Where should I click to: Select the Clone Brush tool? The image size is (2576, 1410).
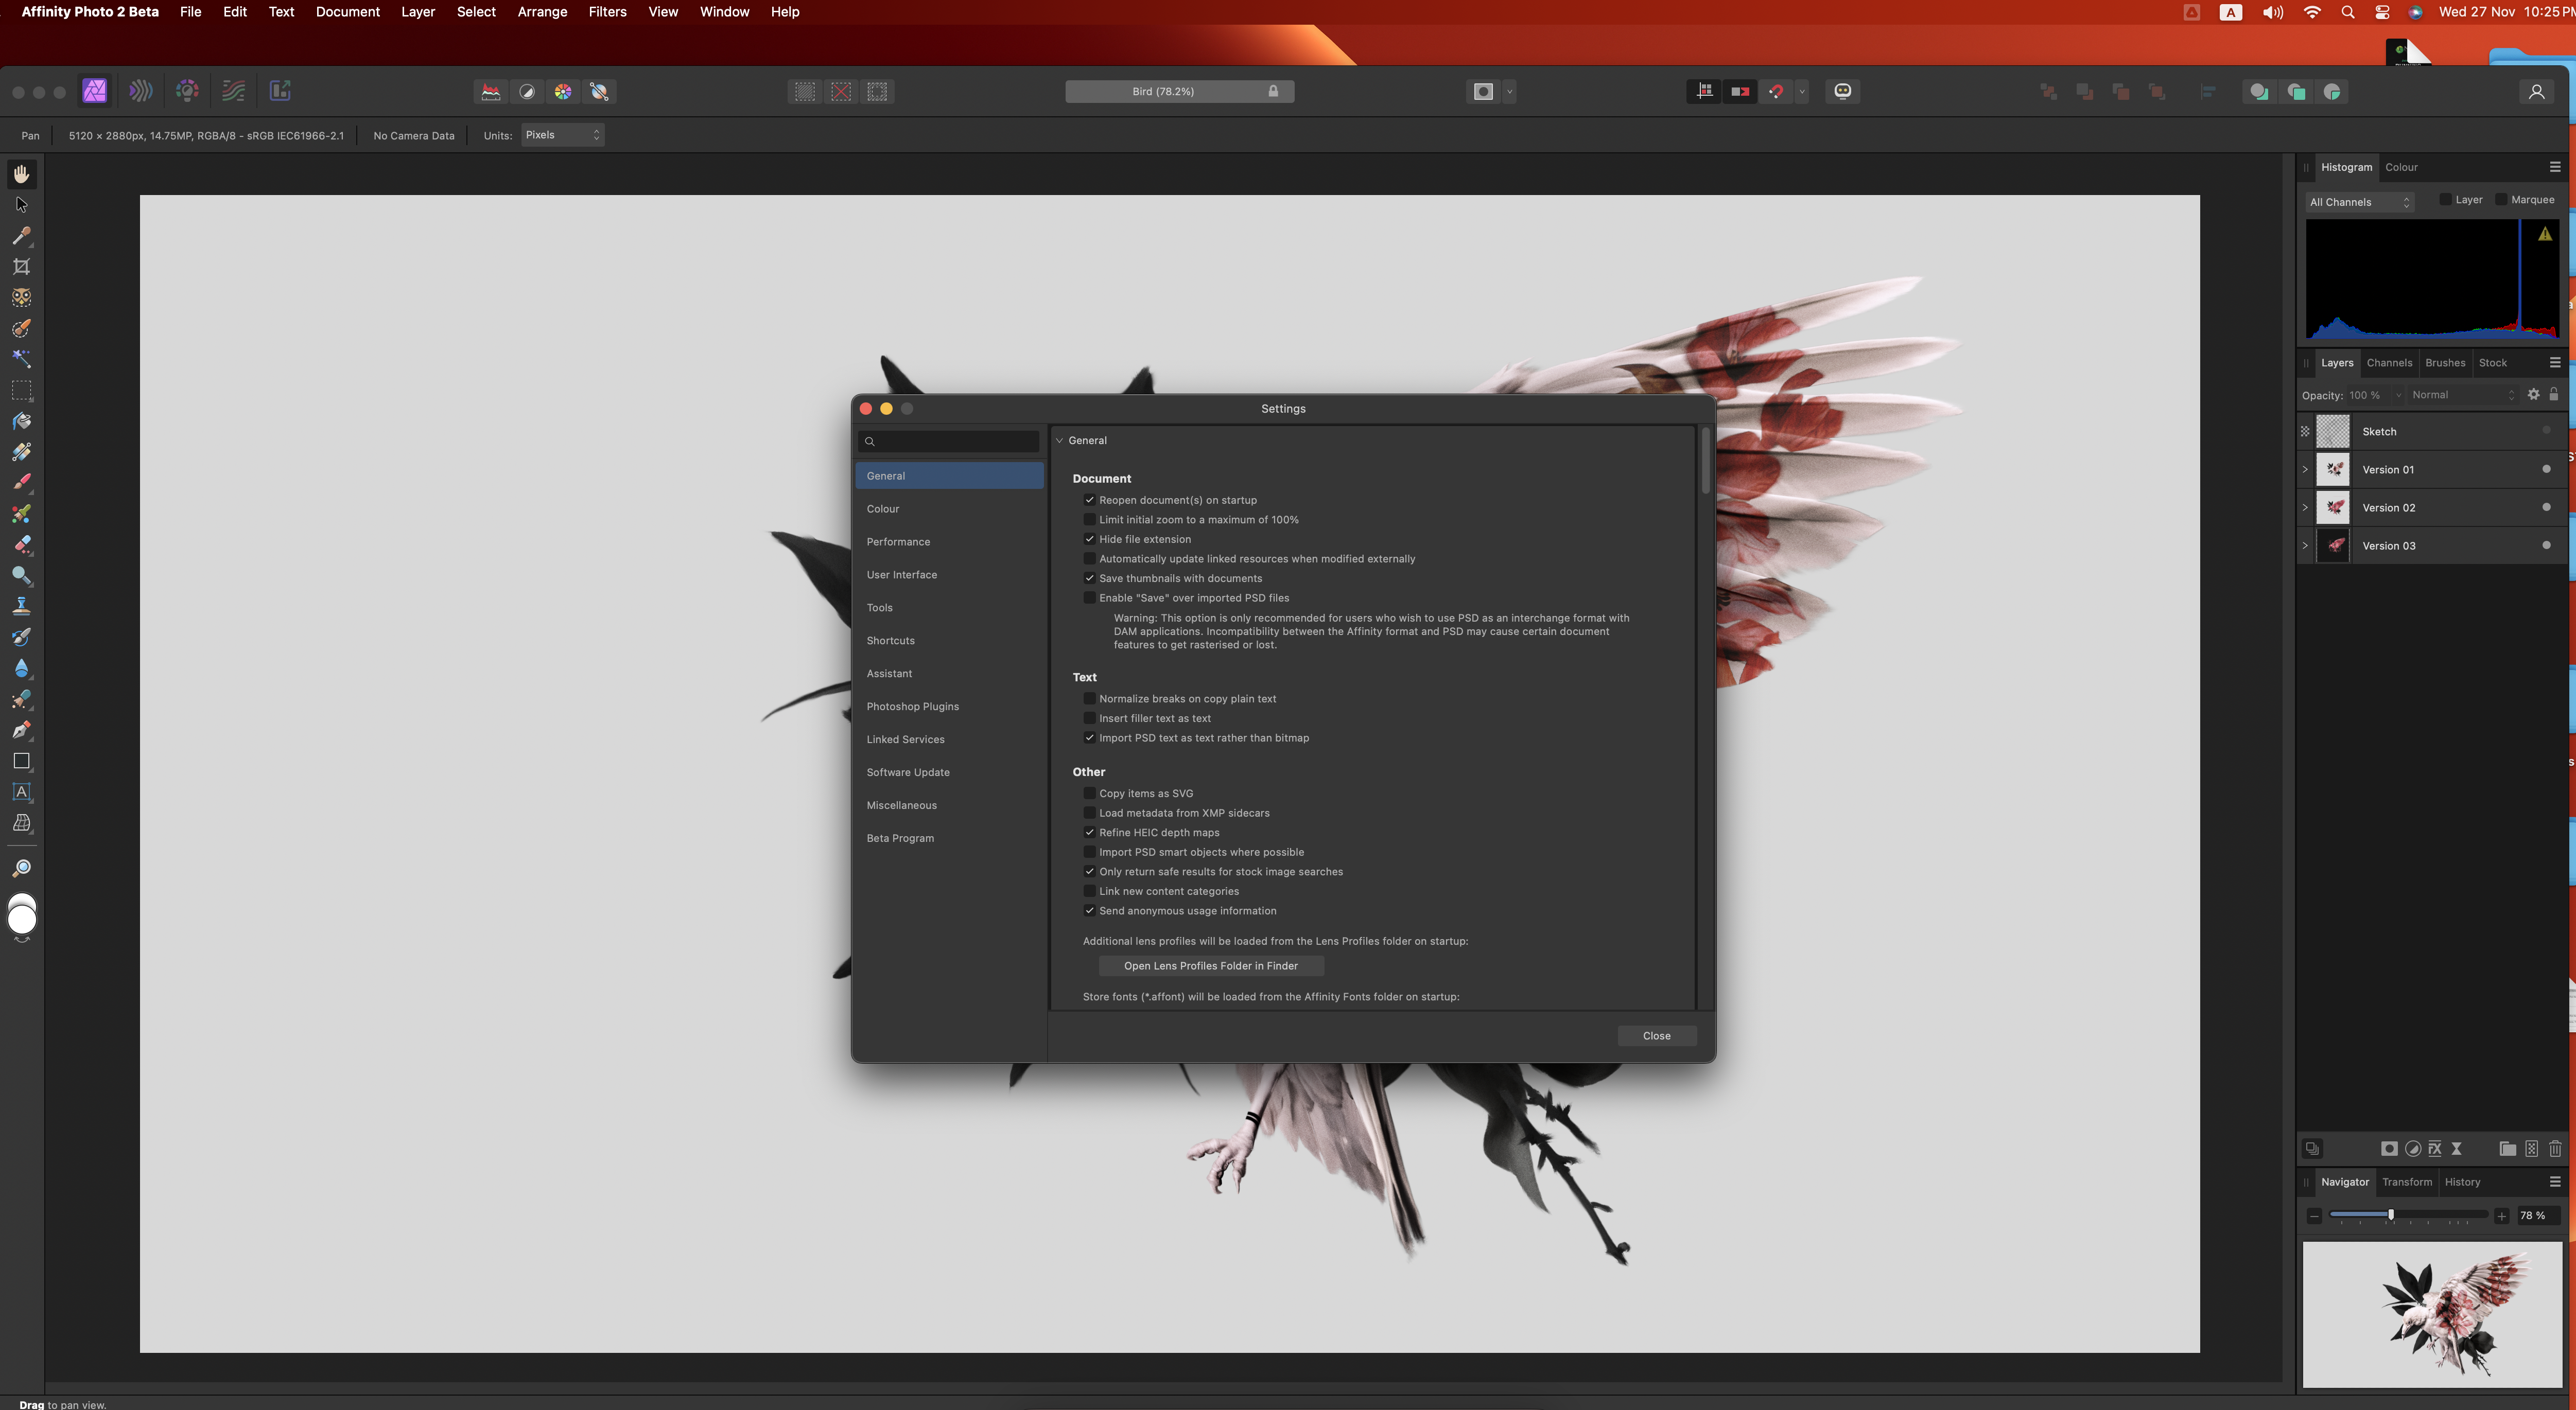pyautogui.click(x=21, y=607)
